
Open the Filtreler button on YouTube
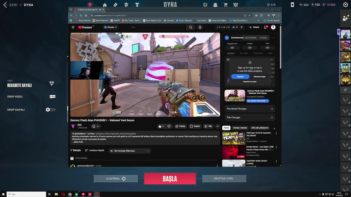point(111,27)
